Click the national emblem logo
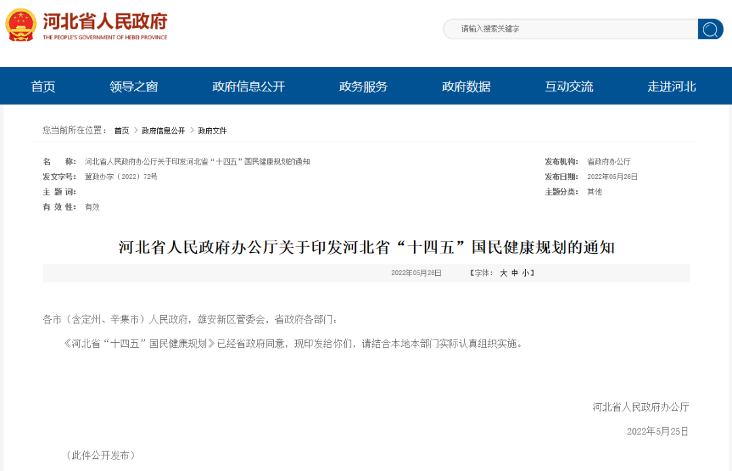Viewport: 732px width, 471px height. (x=20, y=25)
